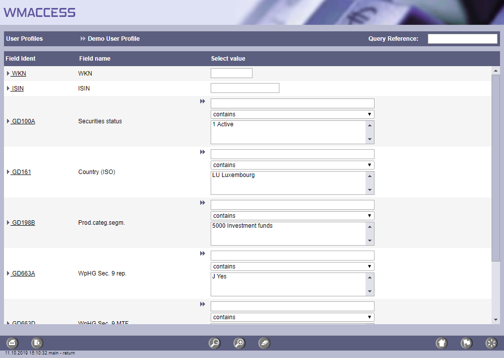
Task: Click the magnifier-with-plus search icon
Action: click(240, 343)
